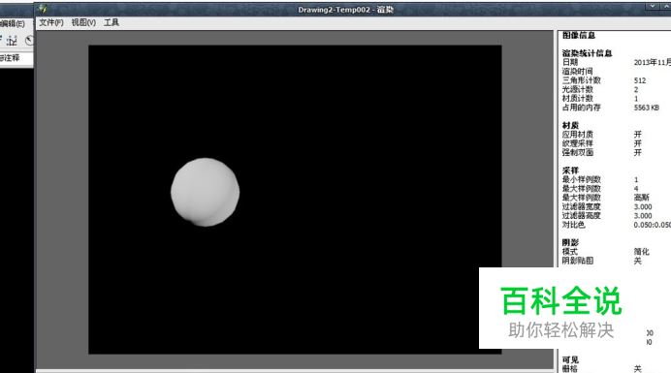Click the 开 value beside 纹理采样

pos(638,142)
